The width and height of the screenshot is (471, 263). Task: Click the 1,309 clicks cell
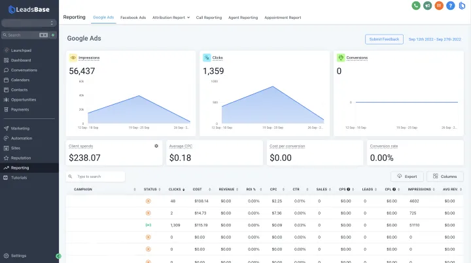pos(175,225)
